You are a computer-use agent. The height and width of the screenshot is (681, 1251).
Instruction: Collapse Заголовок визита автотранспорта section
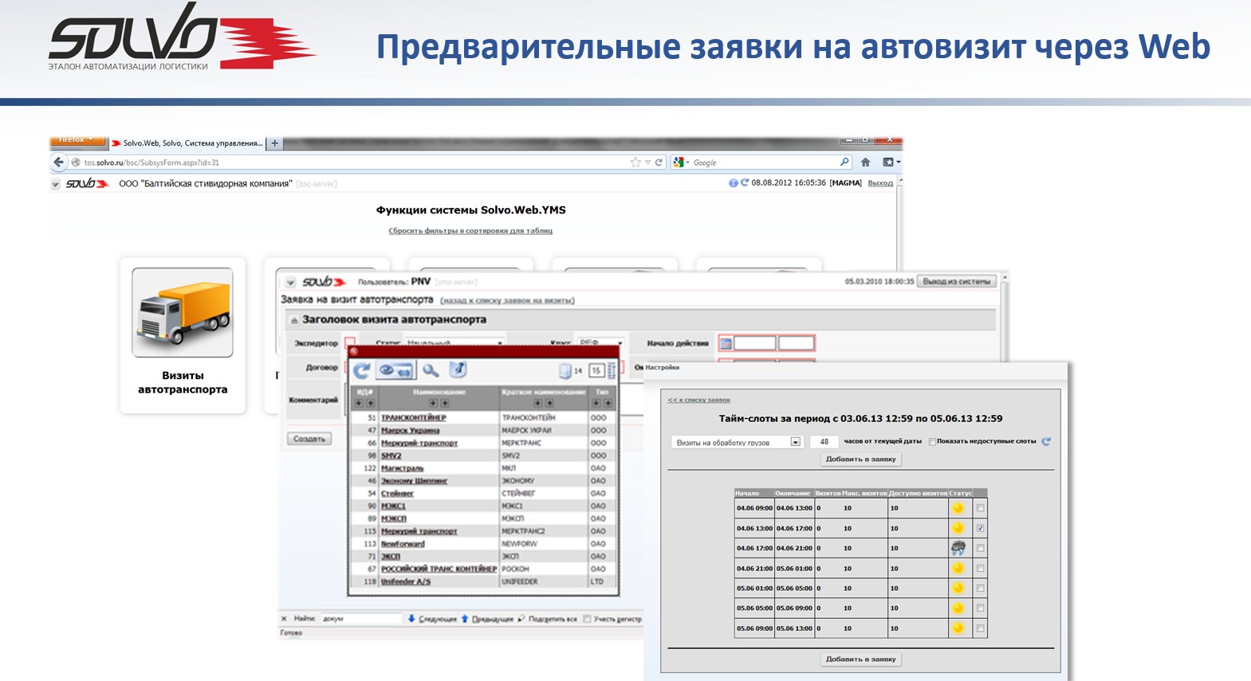pyautogui.click(x=293, y=320)
